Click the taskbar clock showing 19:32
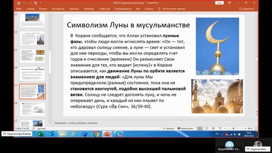The width and height of the screenshot is (272, 153). pos(249,134)
